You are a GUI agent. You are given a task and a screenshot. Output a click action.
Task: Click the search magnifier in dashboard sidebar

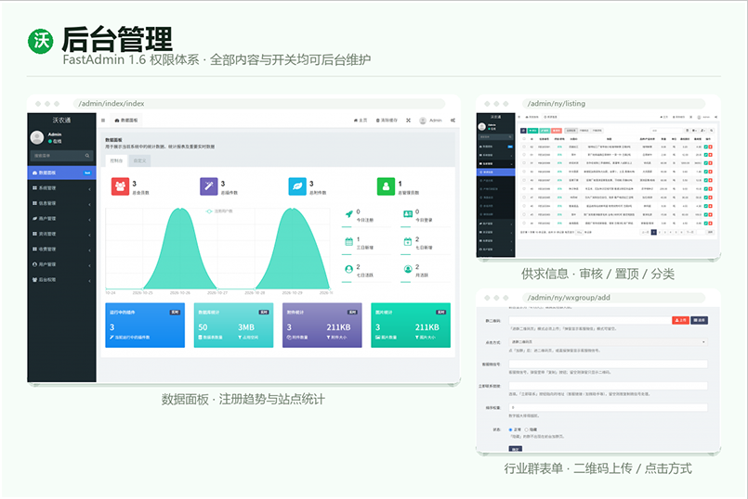point(87,156)
